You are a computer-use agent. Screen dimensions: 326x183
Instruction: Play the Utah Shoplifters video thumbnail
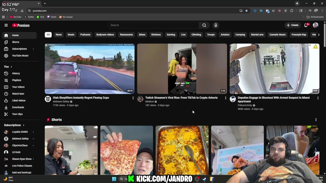(x=90, y=69)
